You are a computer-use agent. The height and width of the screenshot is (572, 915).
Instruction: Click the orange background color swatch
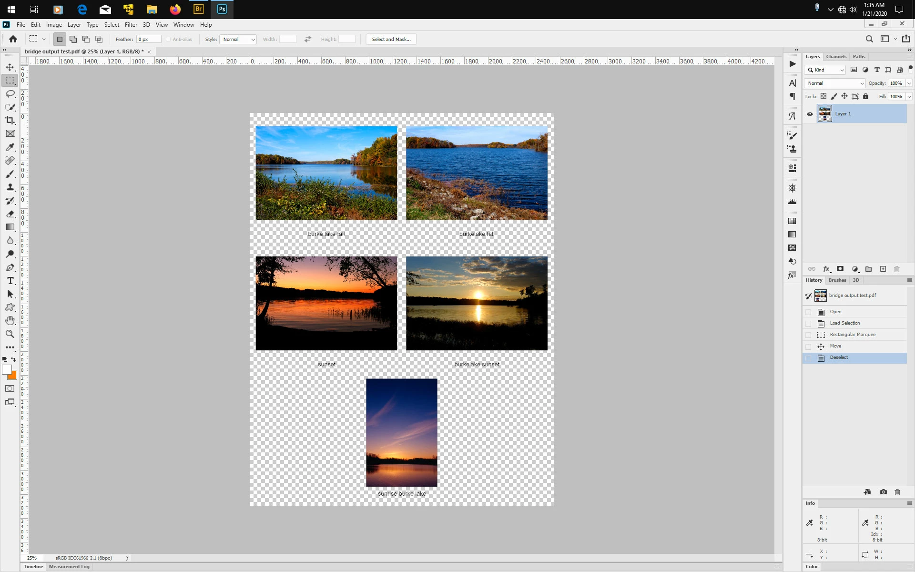[13, 376]
